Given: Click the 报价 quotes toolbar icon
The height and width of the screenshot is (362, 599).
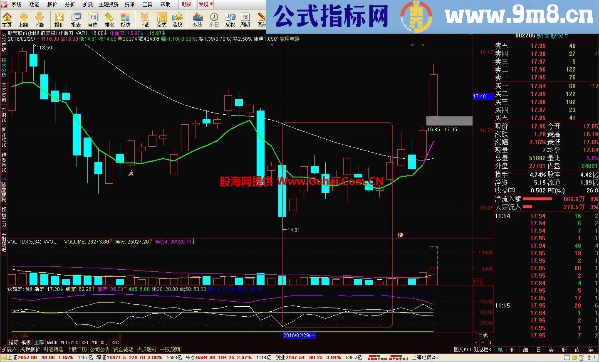Looking at the screenshot, I should click(x=59, y=18).
